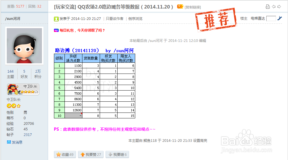Click the post date 2014-11-20 21:27
288x160 pixels.
(x=86, y=19)
